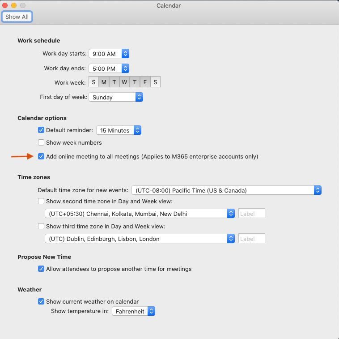Enable Show third time zone checkbox
Viewport: 339px width, 339px height.
[x=41, y=227]
